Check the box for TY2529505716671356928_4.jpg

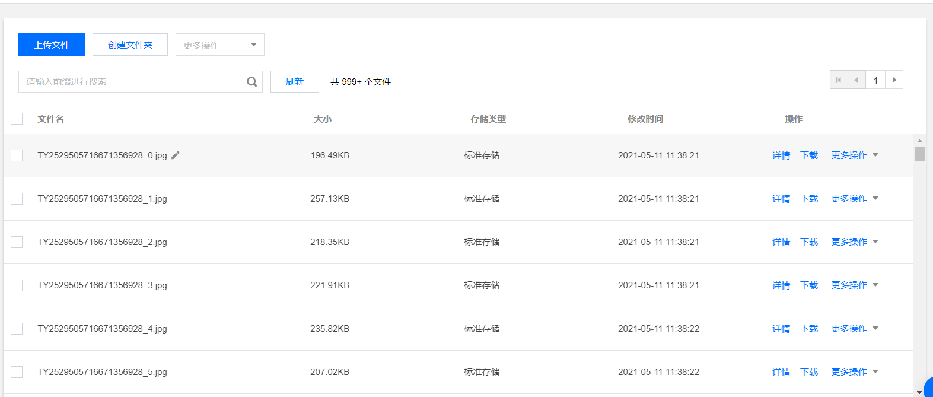(x=17, y=329)
